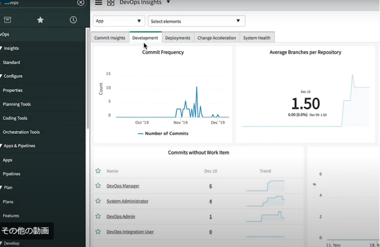This screenshot has height=247, width=380.
Task: Favorite the DevOps Integration User row star
Action: click(98, 231)
